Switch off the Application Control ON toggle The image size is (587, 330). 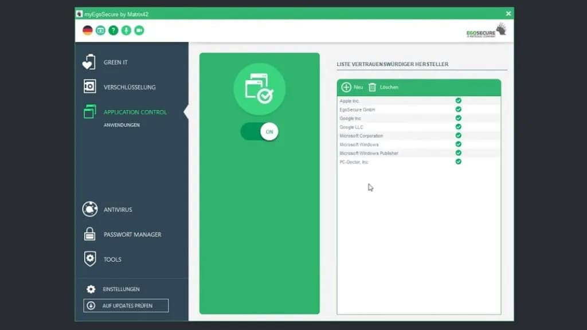pyautogui.click(x=260, y=132)
